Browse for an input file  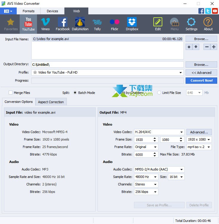(x=201, y=39)
